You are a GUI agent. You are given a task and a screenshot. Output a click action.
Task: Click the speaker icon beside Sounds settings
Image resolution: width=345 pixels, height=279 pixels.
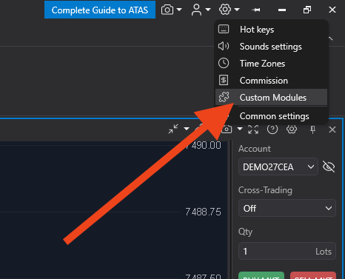[224, 46]
